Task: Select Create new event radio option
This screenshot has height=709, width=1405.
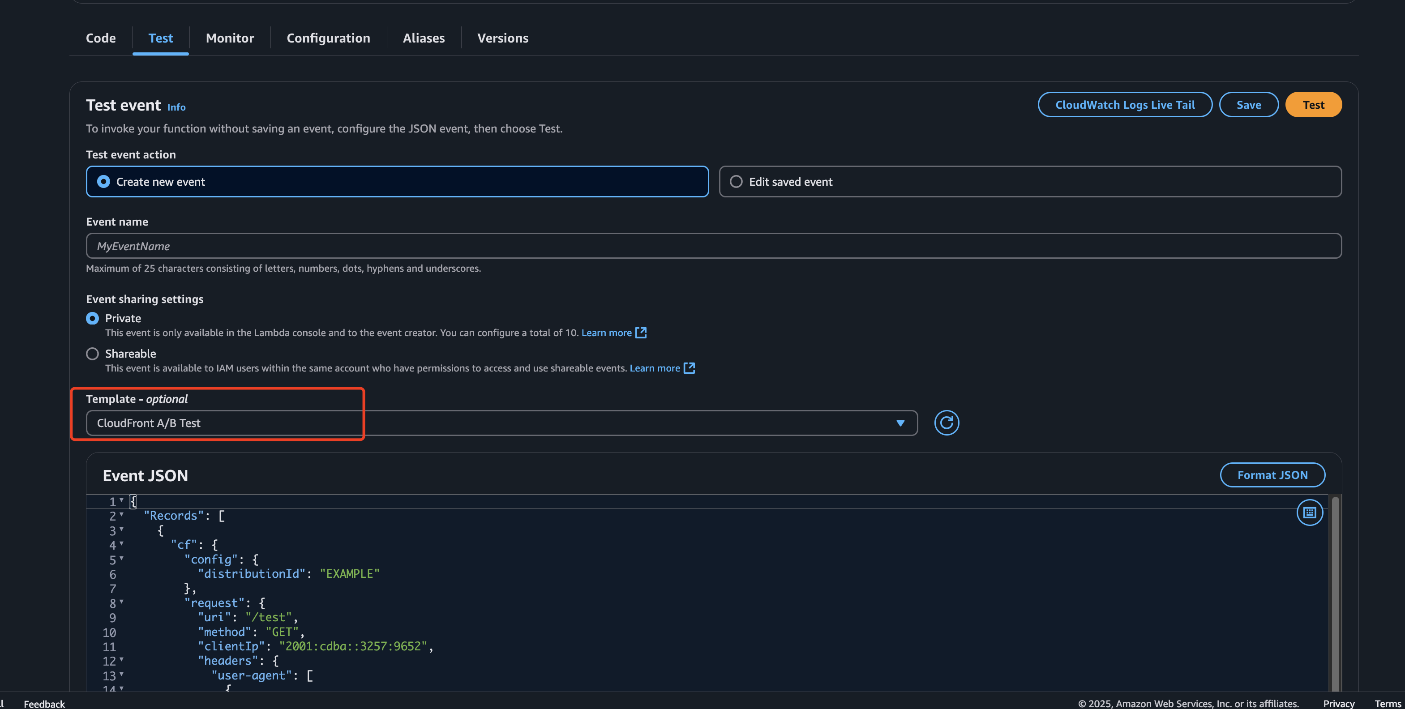Action: click(103, 182)
